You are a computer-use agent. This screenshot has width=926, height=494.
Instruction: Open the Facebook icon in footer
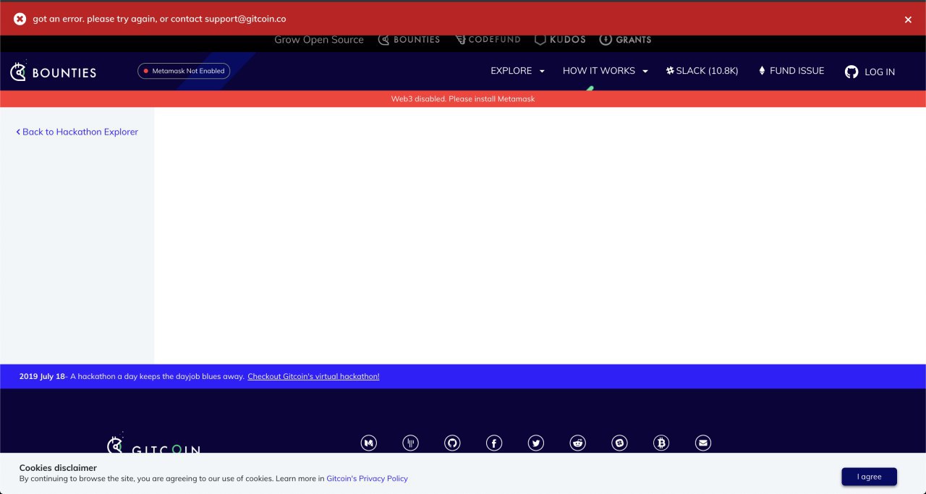tap(494, 443)
